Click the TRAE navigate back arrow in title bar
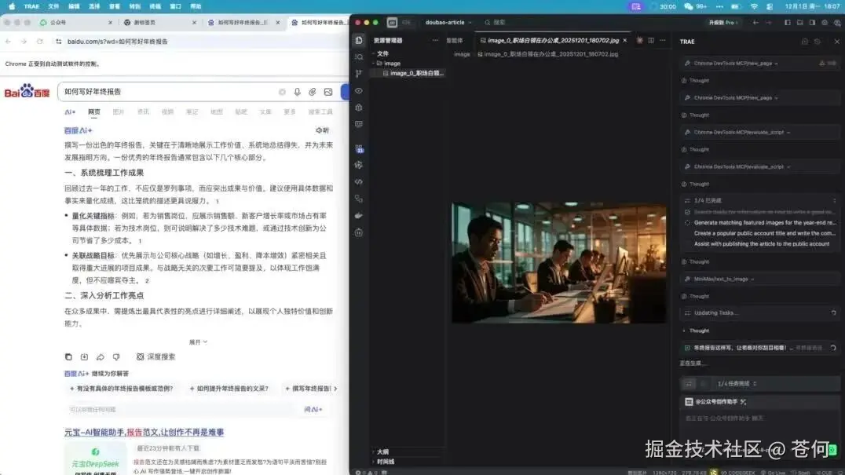 coord(755,23)
